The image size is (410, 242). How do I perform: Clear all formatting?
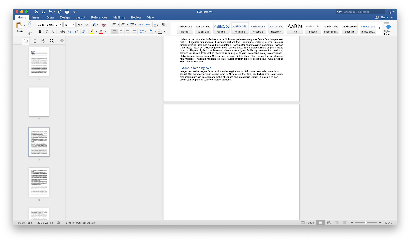point(104,25)
